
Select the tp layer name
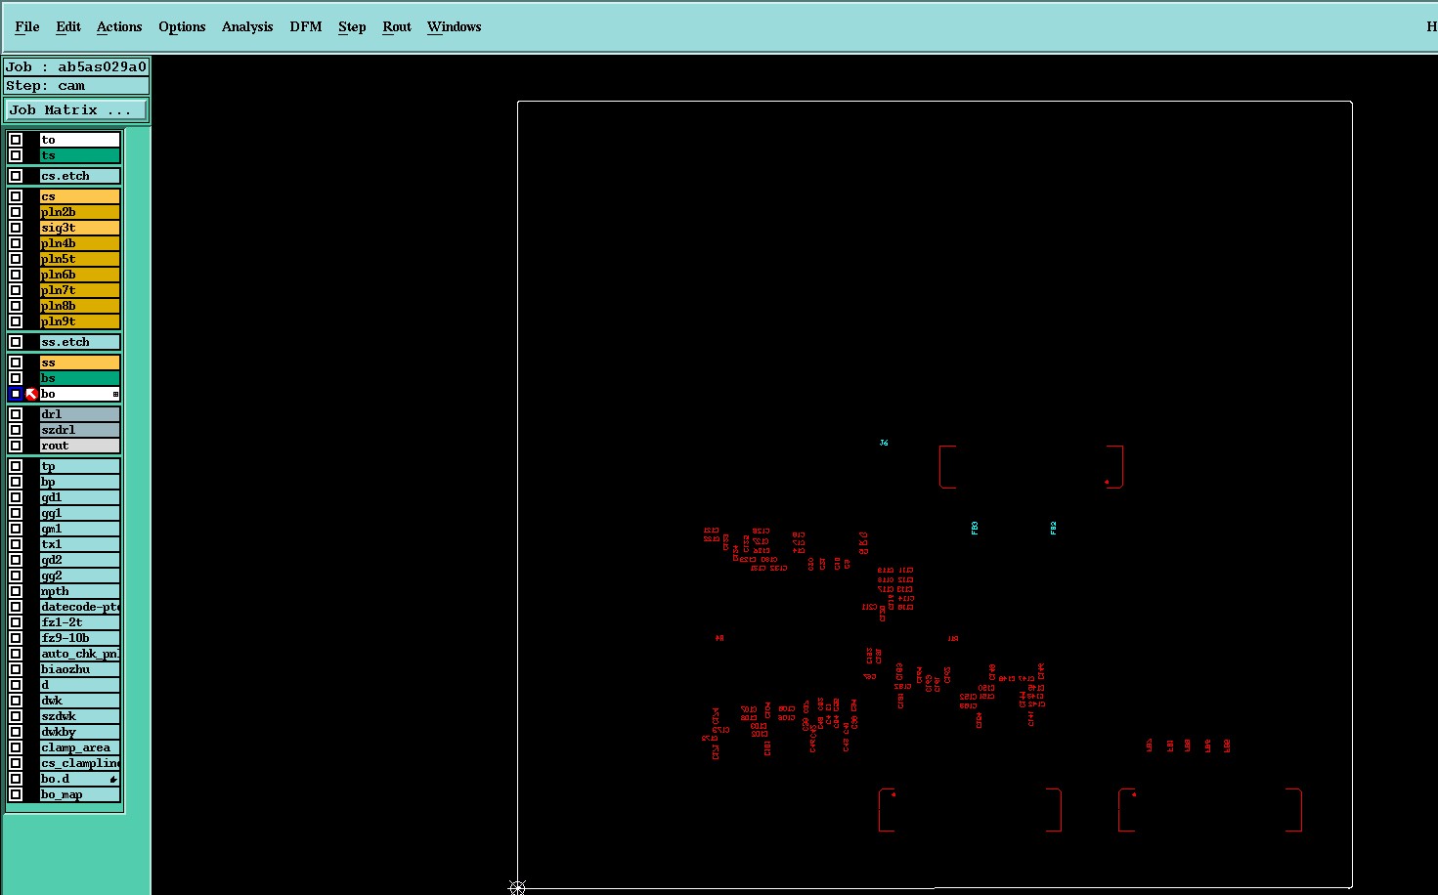click(x=80, y=466)
